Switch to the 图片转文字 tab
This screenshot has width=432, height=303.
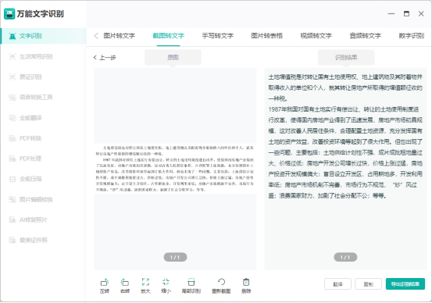click(120, 36)
